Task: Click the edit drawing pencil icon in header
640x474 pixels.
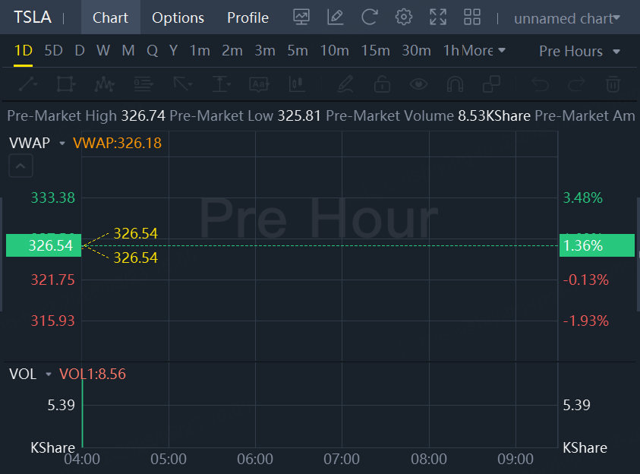Action: [335, 17]
